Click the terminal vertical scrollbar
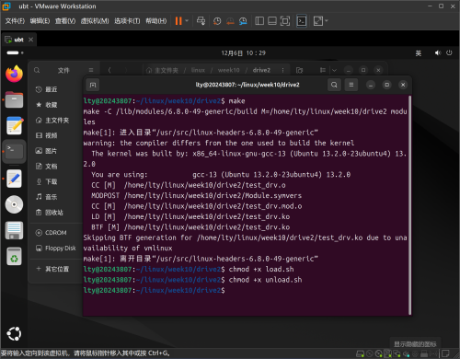Image resolution: width=460 pixels, height=359 pixels. 409,205
